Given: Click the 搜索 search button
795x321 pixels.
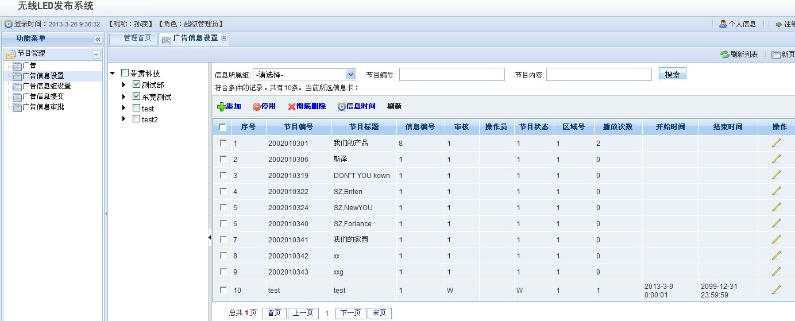Looking at the screenshot, I should (672, 75).
